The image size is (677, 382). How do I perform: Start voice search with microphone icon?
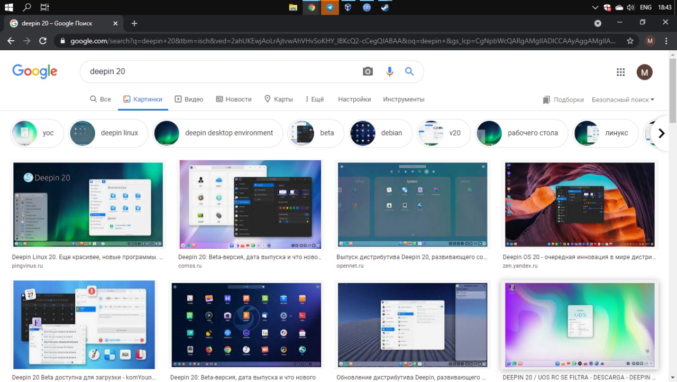[390, 71]
